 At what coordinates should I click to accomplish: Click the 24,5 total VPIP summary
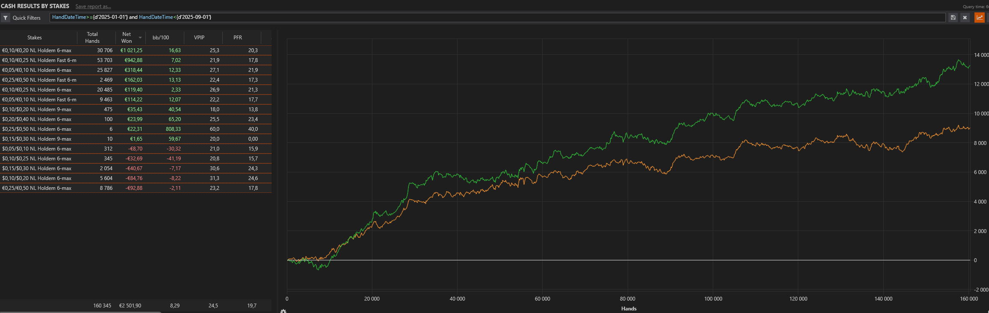coord(213,306)
